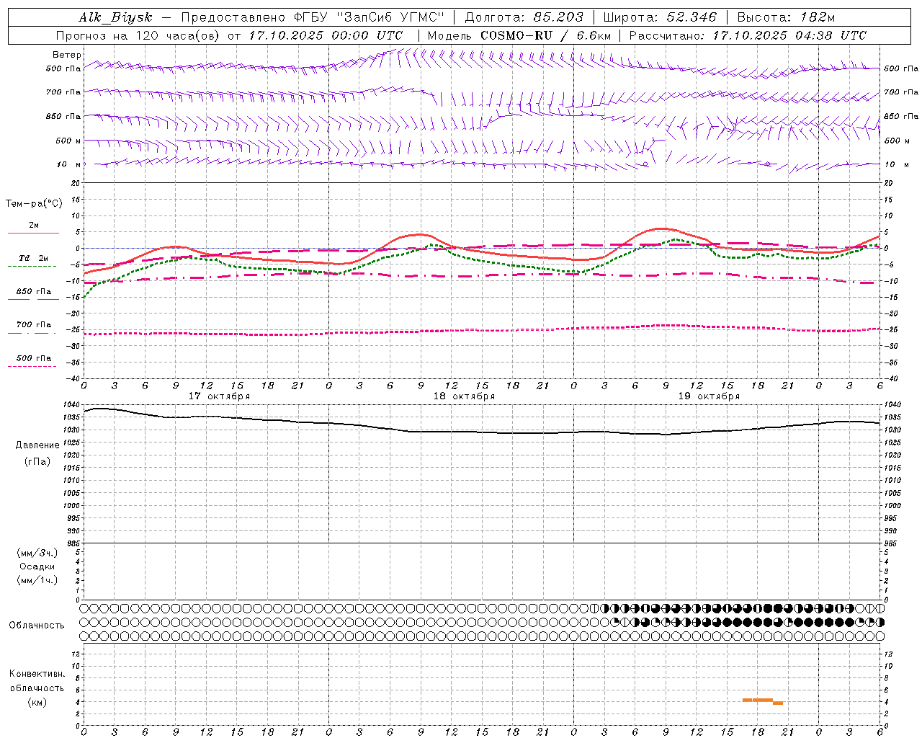The height and width of the screenshot is (738, 922).
Task: Select the Широта: 52.346 header field
Action: point(660,18)
